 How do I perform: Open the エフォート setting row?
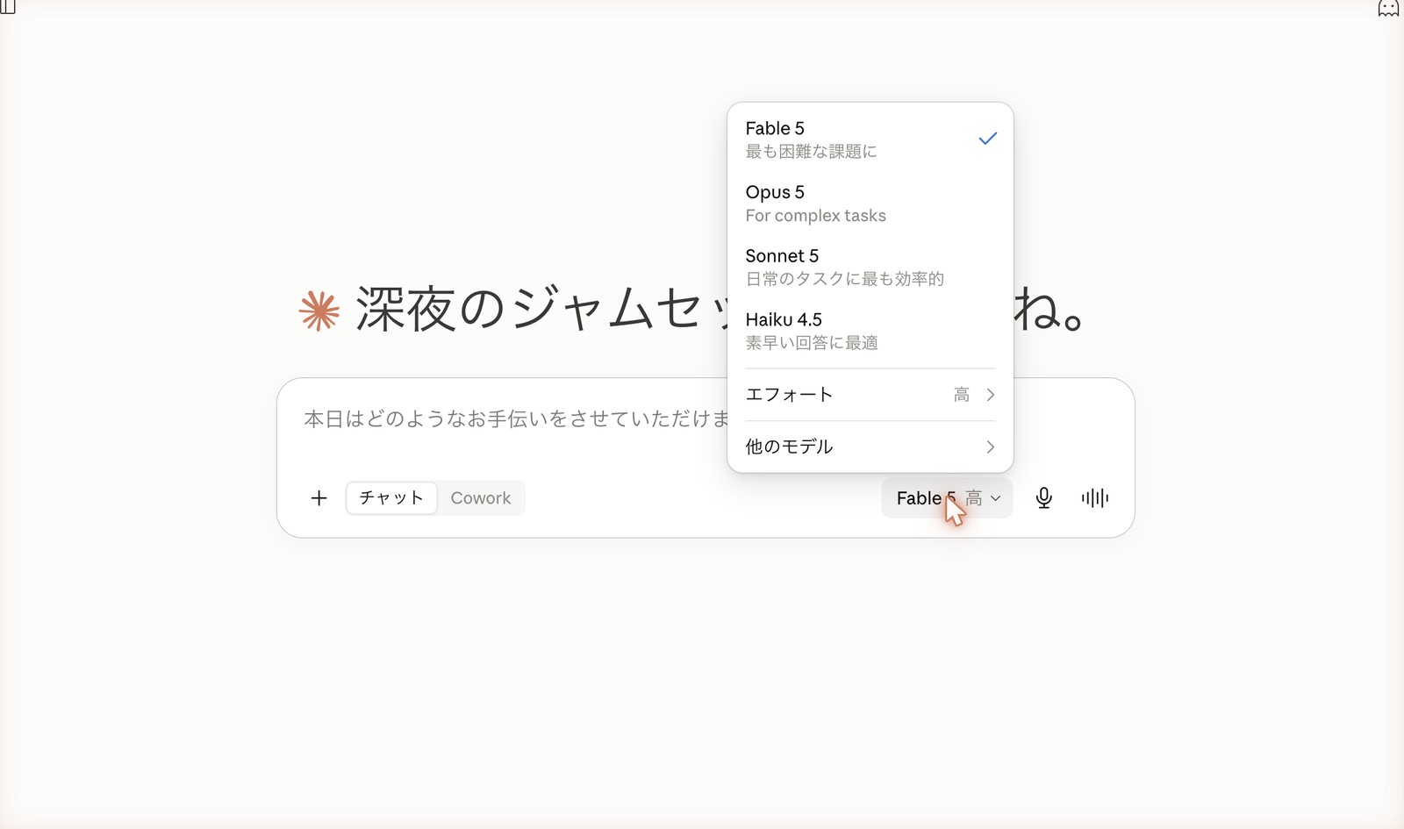coord(870,395)
